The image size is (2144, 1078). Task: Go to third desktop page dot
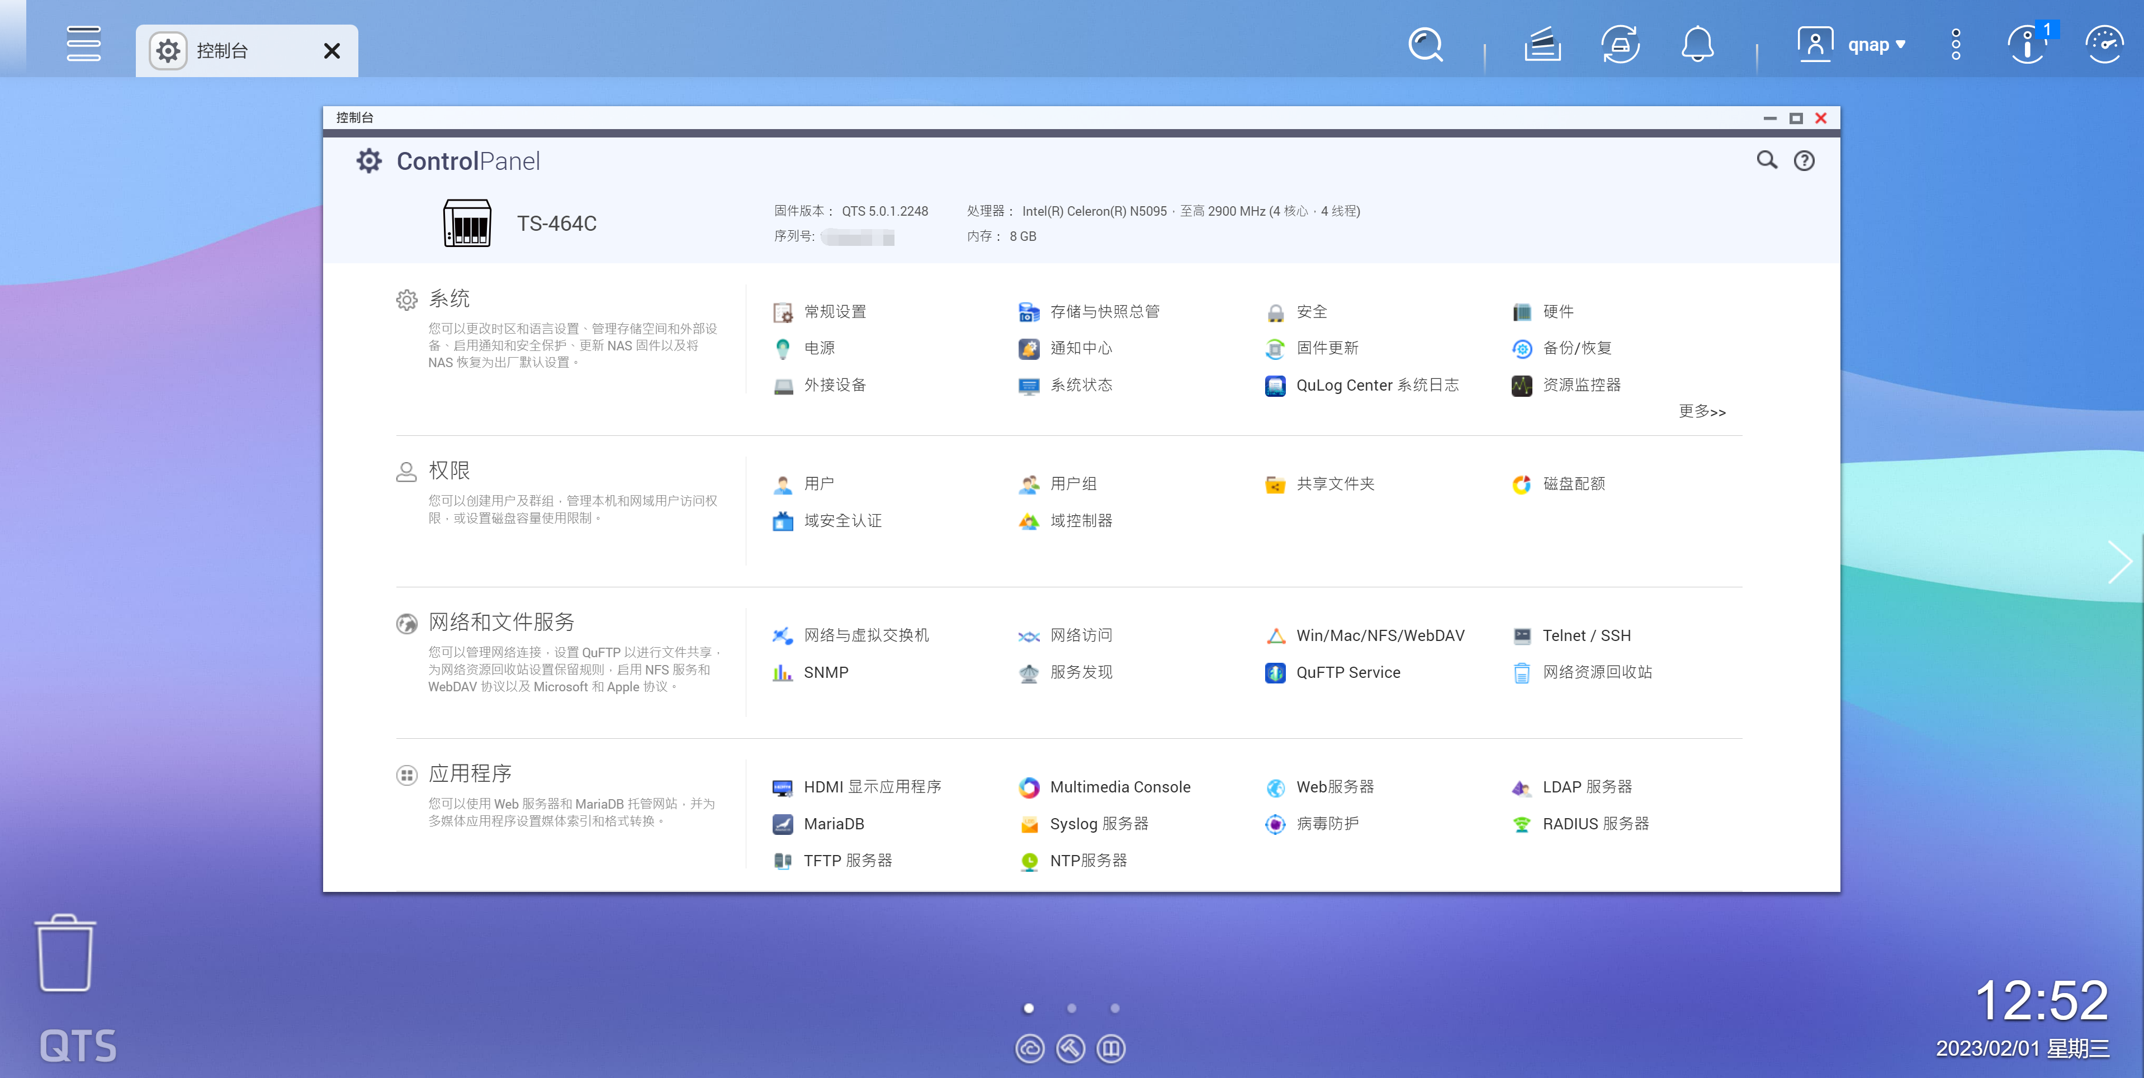pyautogui.click(x=1115, y=1008)
